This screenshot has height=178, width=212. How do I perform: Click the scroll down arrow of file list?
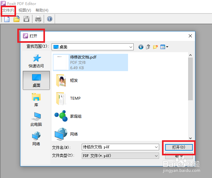tap(190, 138)
